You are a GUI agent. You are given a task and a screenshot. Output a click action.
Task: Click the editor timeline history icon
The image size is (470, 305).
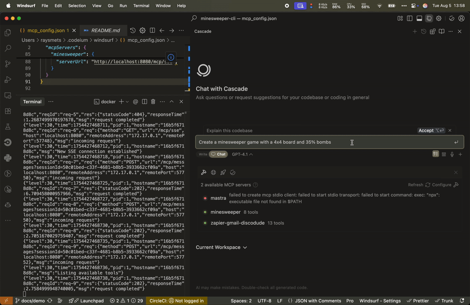click(x=133, y=30)
